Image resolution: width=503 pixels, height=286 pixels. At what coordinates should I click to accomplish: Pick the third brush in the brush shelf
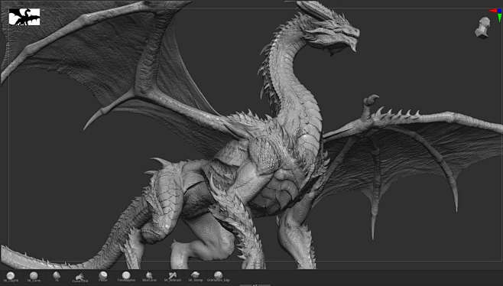coord(57,276)
